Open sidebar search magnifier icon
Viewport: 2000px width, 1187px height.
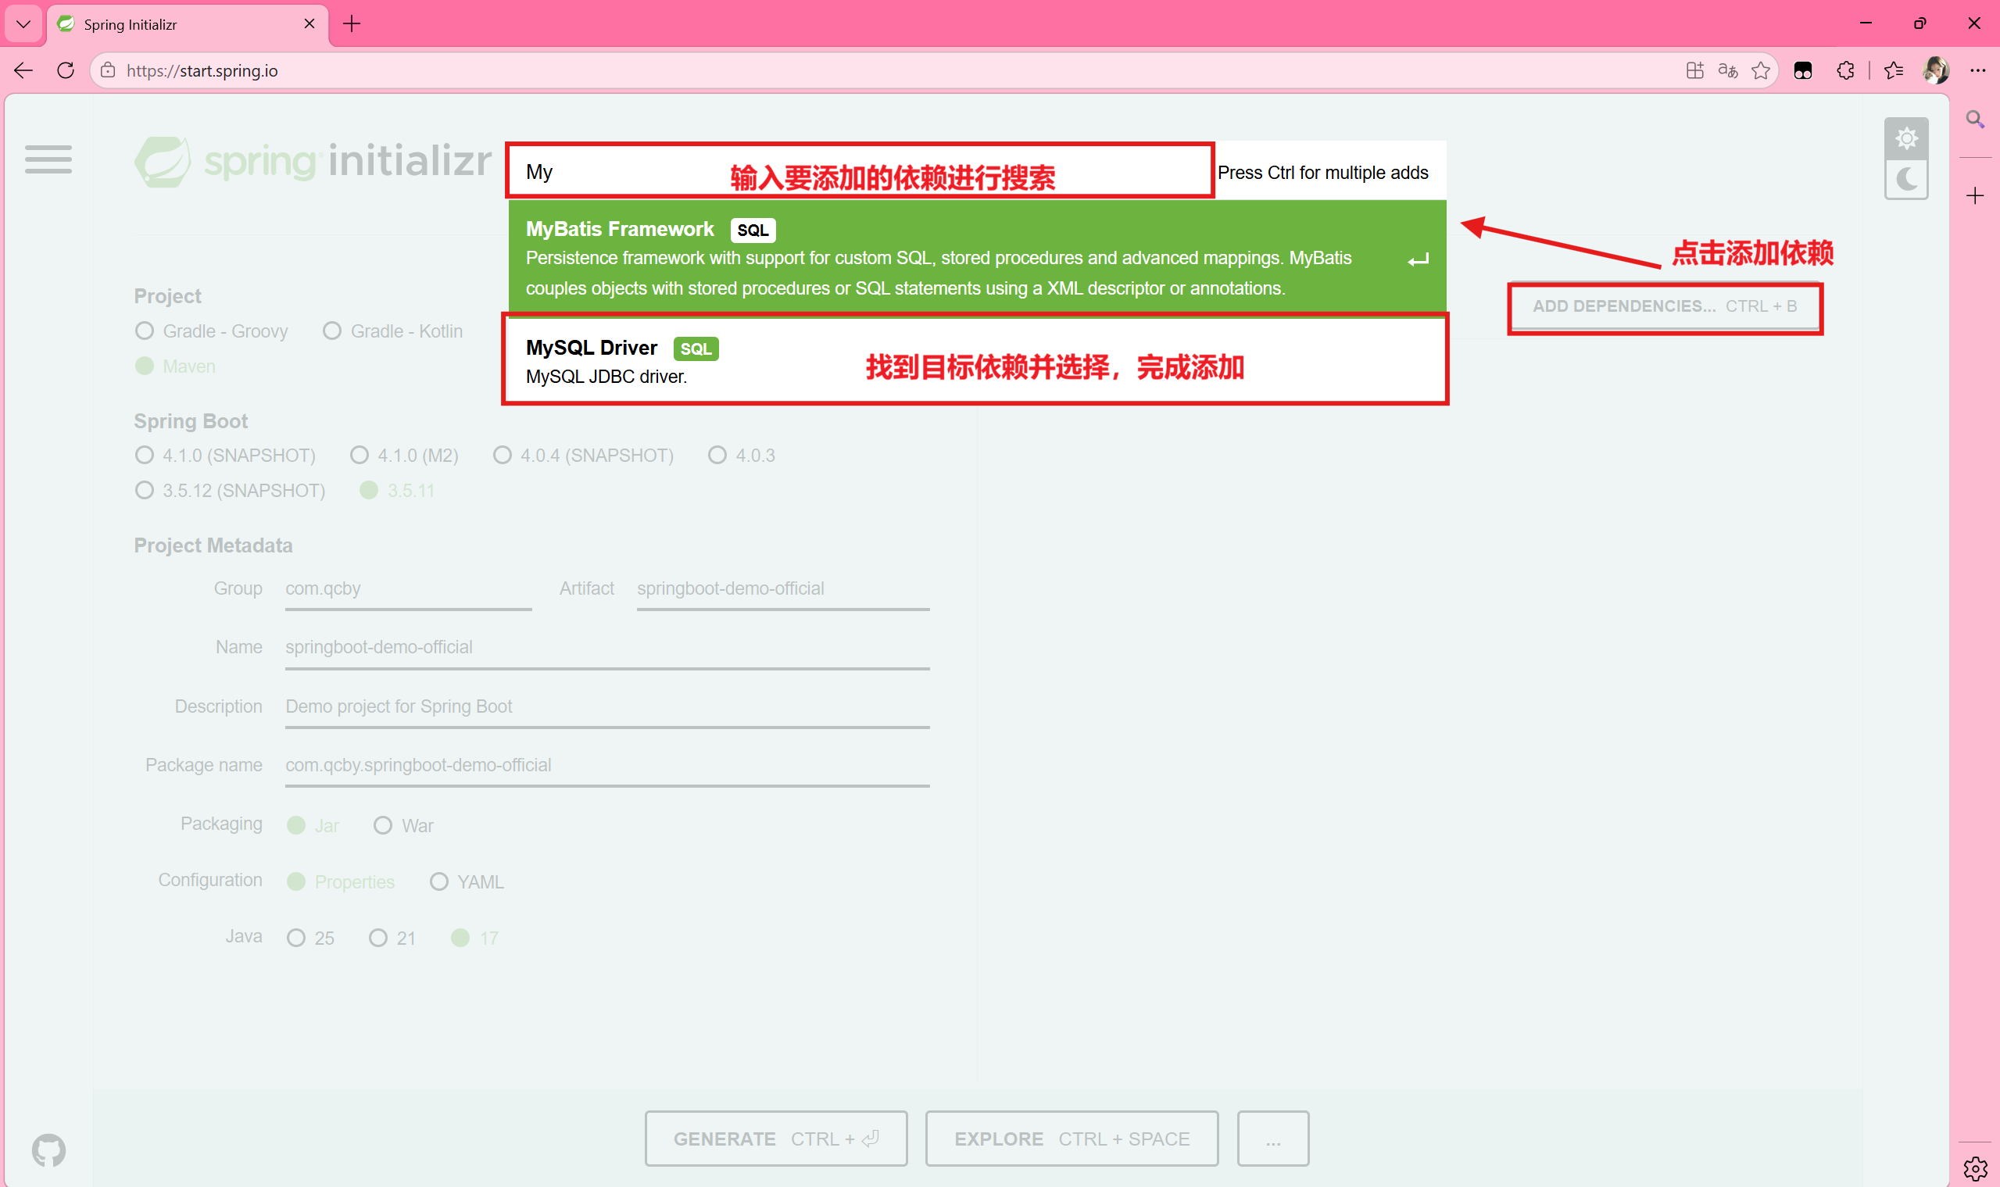pos(1974,120)
